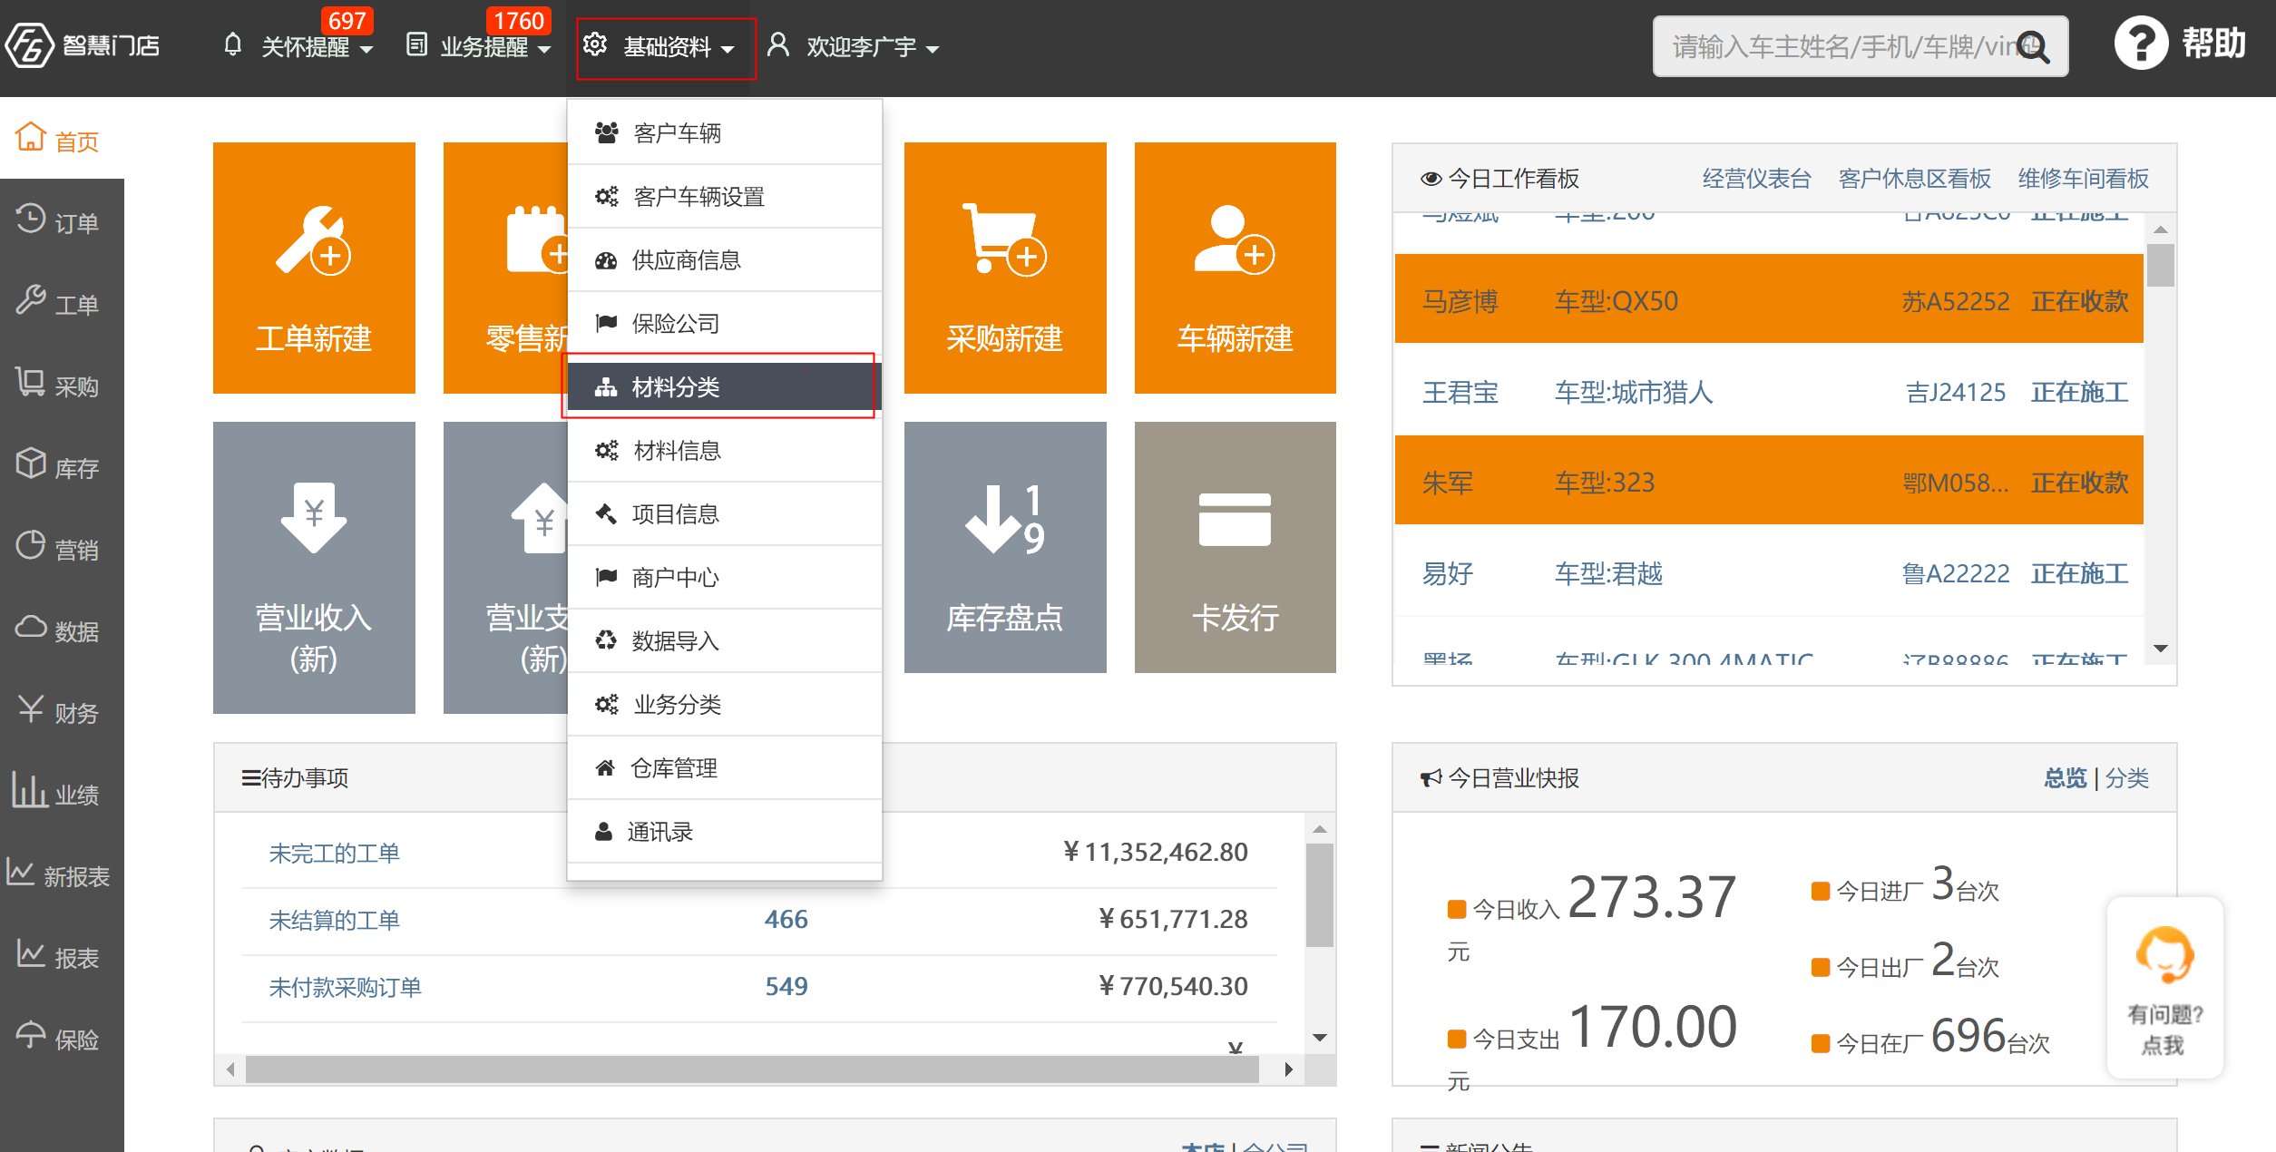Screen dimensions: 2276x1152
Task: Select 供应商信息 menu item
Action: point(724,259)
